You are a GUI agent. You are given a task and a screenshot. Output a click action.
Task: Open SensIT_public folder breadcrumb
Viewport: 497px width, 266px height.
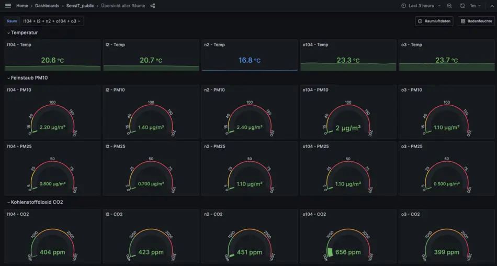(81, 6)
